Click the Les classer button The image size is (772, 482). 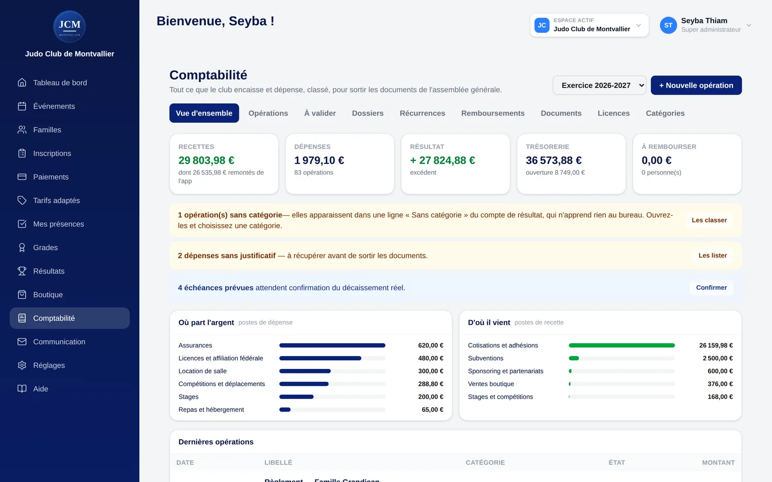coord(709,220)
